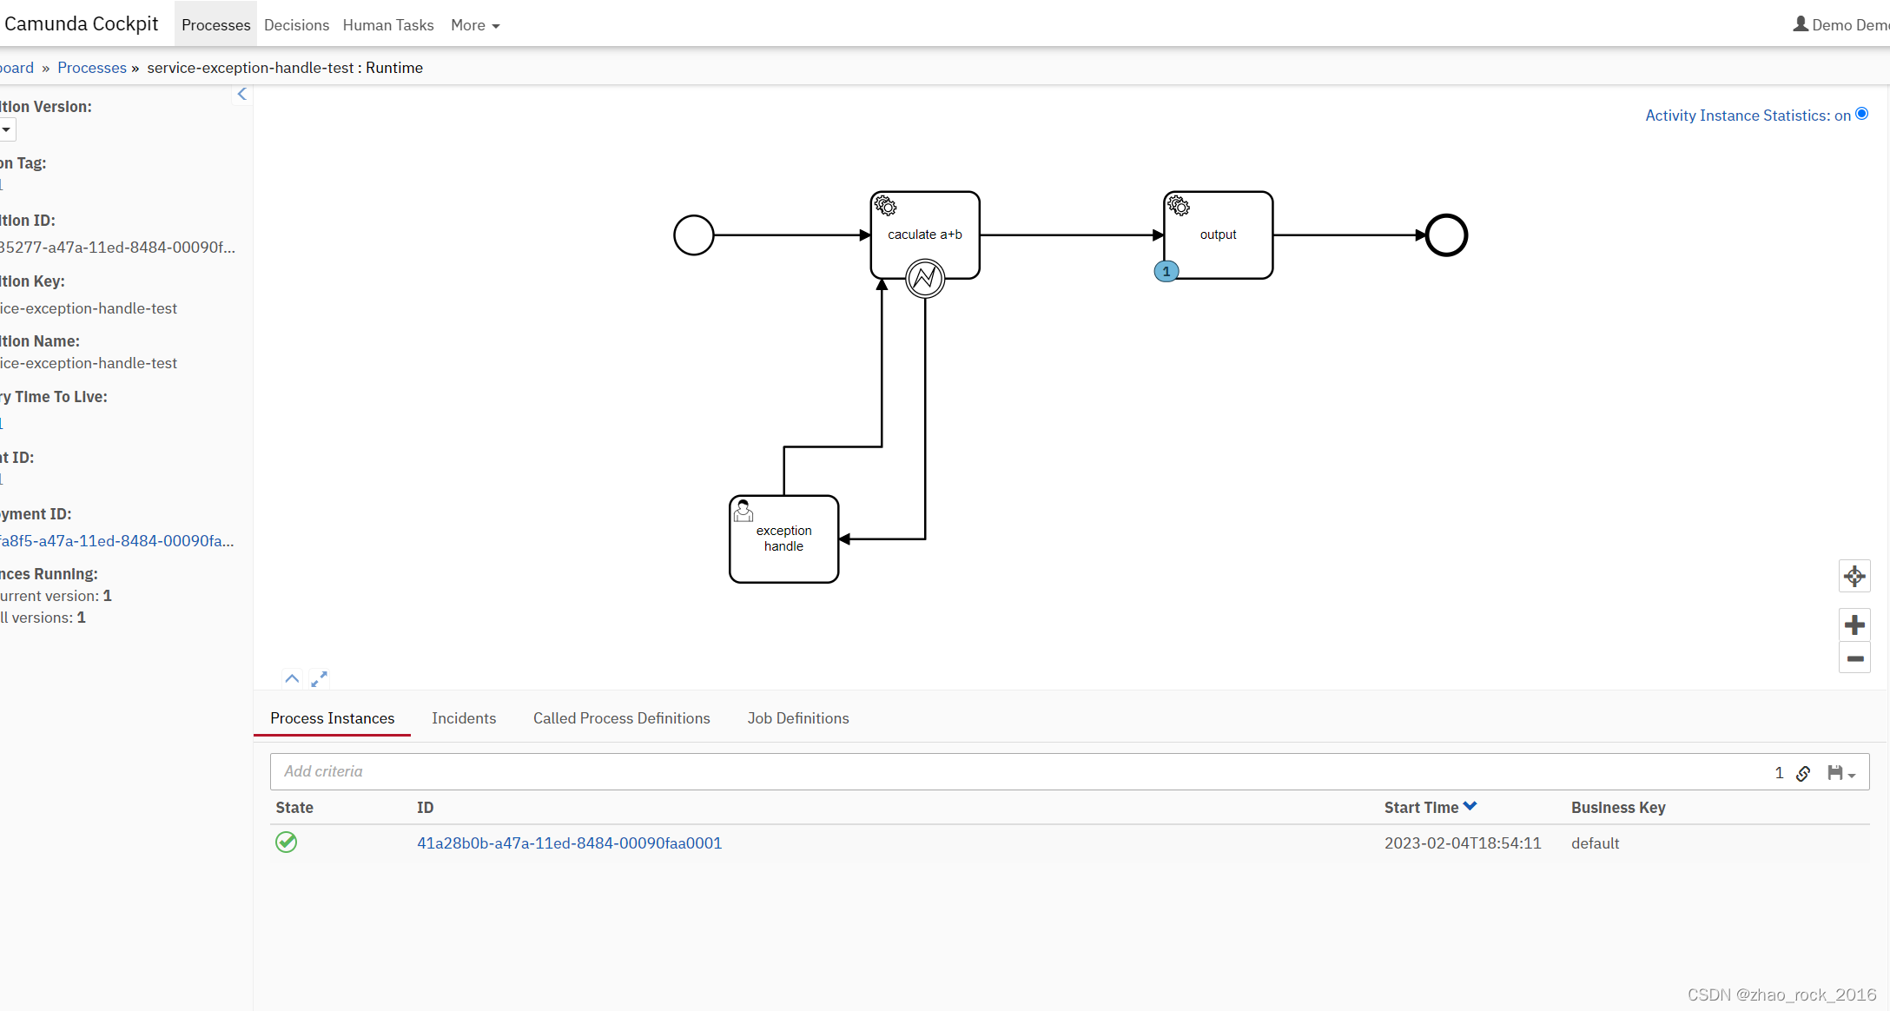Click the reset diagram viewport icon
This screenshot has height=1011, width=1890.
pos(1854,576)
